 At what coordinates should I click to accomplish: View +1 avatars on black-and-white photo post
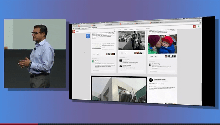[x=139, y=53]
